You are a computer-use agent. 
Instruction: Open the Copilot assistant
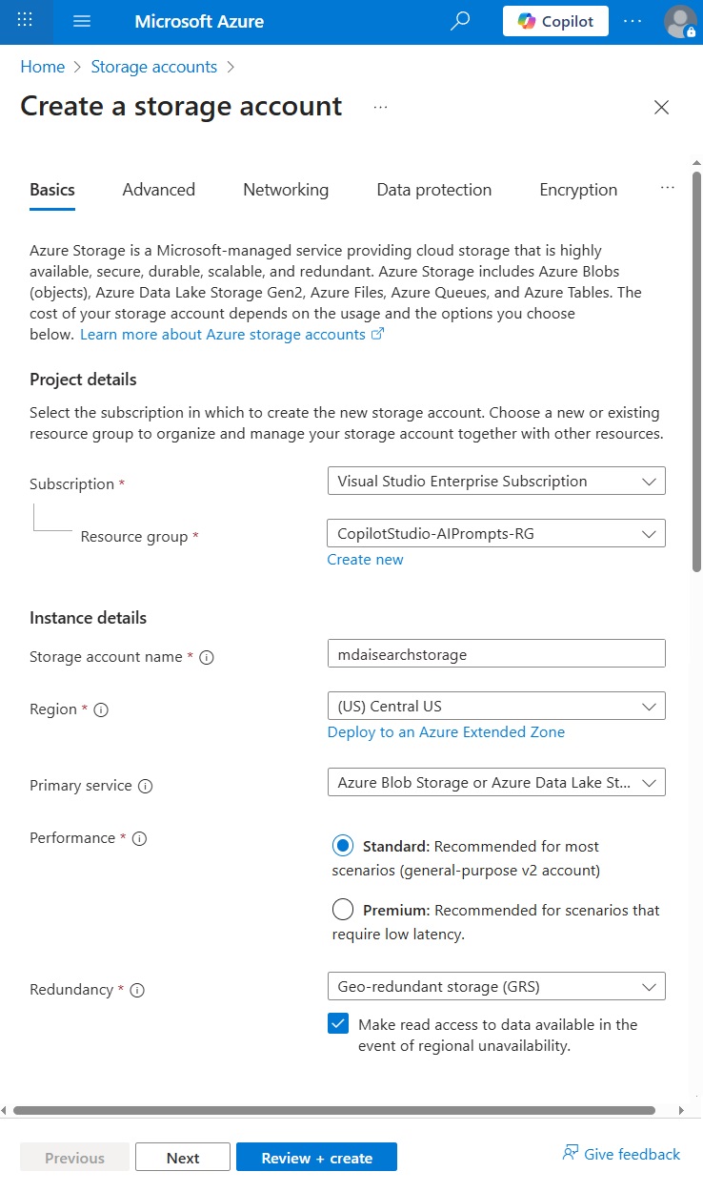(x=554, y=20)
